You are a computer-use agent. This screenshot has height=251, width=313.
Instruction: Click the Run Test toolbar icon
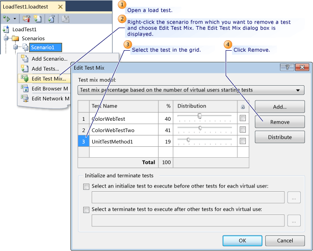(7, 19)
